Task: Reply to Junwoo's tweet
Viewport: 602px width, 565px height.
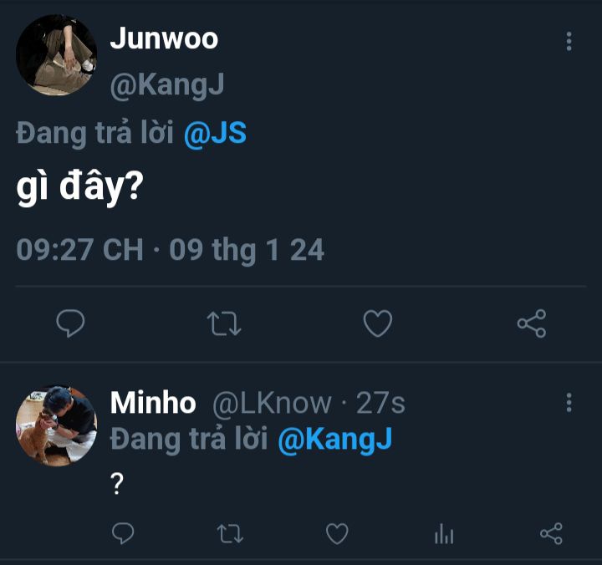Action: coord(70,323)
